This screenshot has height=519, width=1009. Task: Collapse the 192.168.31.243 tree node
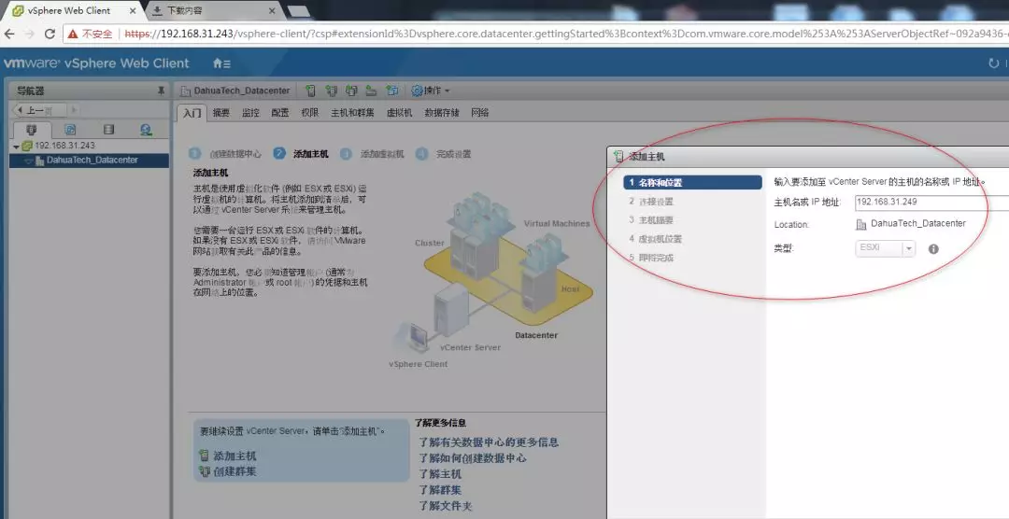(16, 147)
